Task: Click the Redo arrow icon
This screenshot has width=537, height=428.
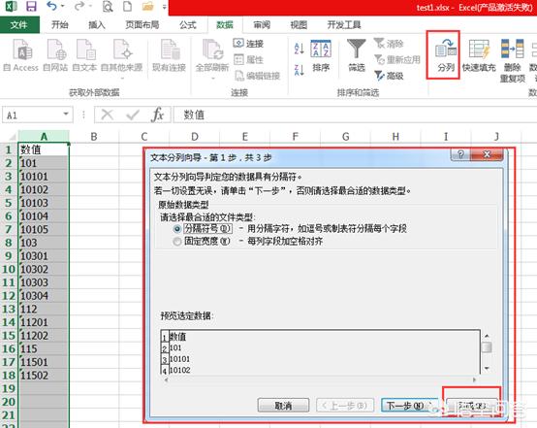Action: [x=79, y=6]
